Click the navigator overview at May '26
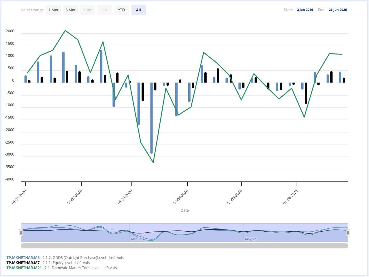Image resolution: width=369 pixels, height=277 pixels. [x=251, y=239]
